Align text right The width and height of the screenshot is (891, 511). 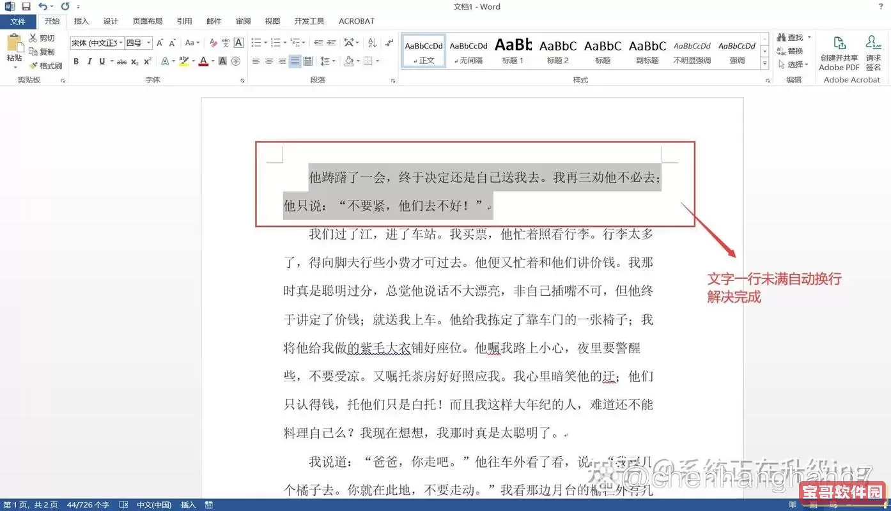282,61
